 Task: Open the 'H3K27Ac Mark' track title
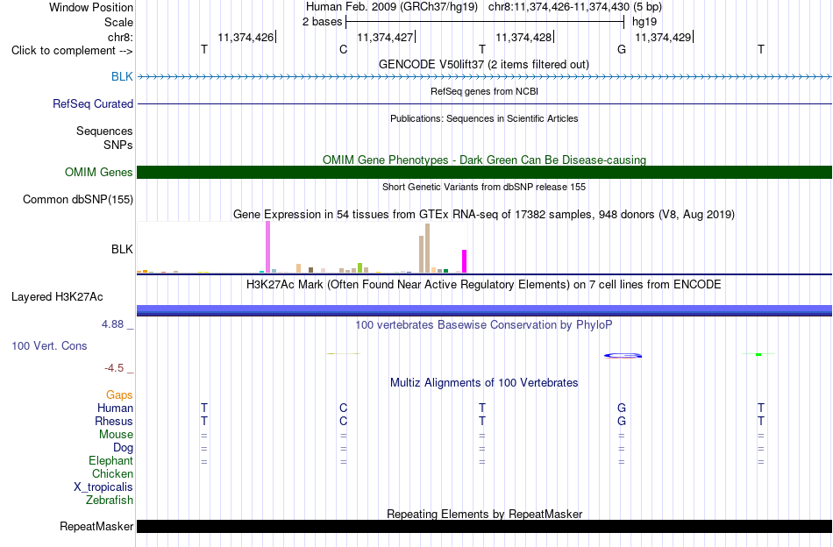[484, 284]
